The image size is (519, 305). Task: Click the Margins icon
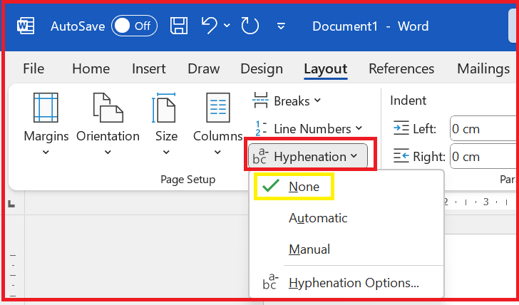coord(46,108)
